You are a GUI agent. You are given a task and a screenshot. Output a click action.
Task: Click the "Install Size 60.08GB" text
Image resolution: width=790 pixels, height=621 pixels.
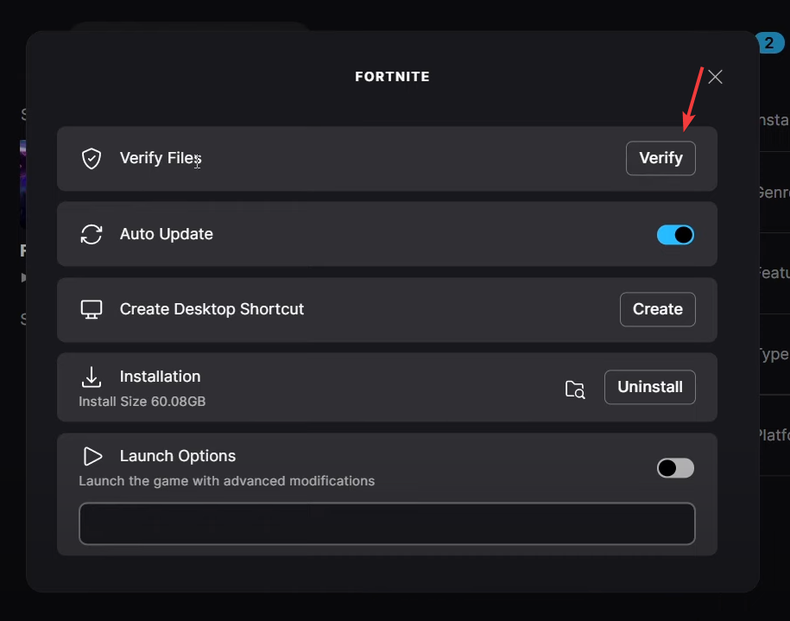(x=142, y=402)
